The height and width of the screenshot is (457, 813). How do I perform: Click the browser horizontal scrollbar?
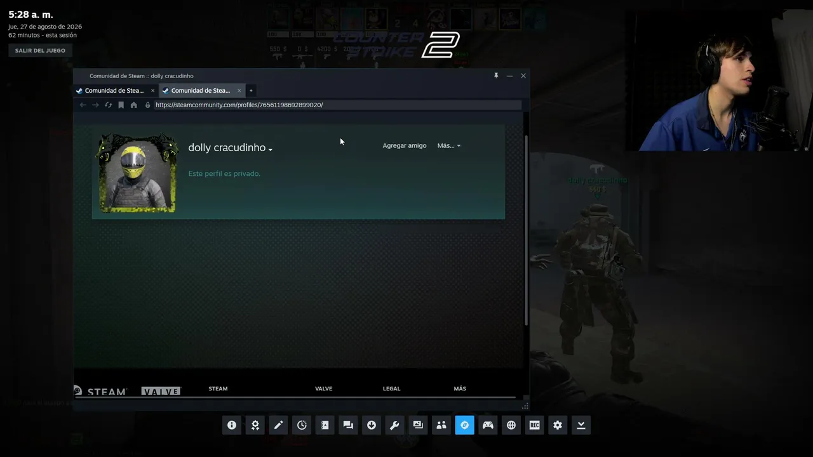295,398
